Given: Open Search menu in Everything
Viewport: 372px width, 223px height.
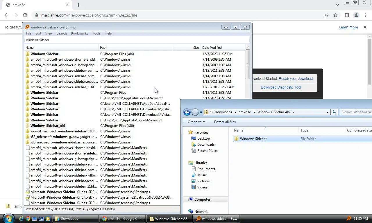Looking at the screenshot, I should pyautogui.click(x=62, y=33).
